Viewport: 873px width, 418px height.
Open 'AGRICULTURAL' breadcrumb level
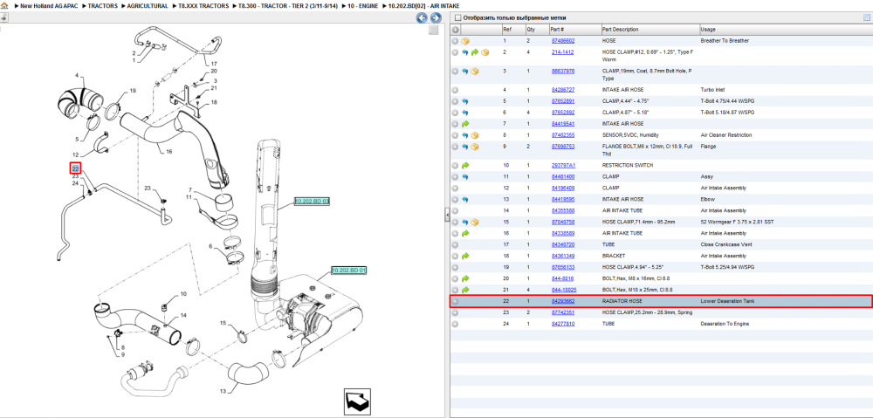pyautogui.click(x=148, y=5)
